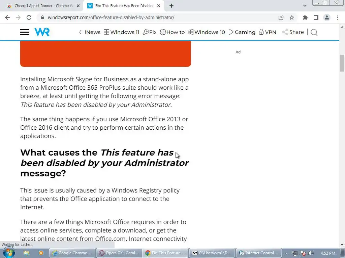
Task: Open the Windows Start button
Action: 9,253
